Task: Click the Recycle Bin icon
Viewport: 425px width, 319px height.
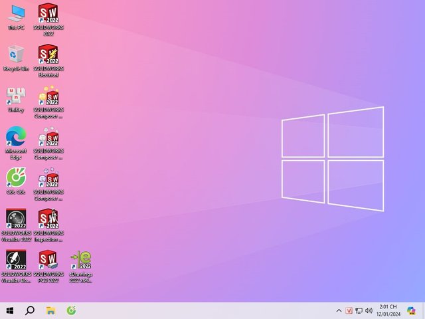Action: click(x=16, y=58)
